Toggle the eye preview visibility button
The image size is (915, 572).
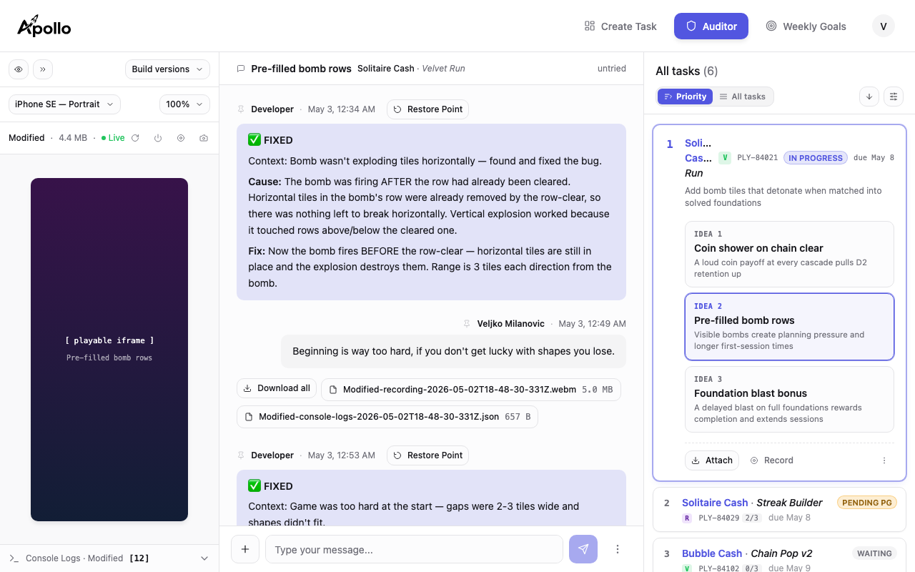click(x=19, y=69)
